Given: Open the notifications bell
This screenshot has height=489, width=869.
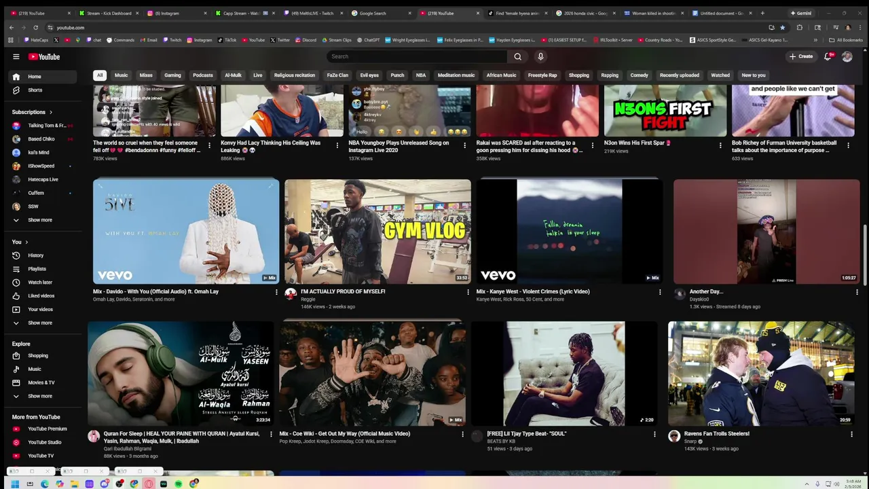Looking at the screenshot, I should (828, 56).
